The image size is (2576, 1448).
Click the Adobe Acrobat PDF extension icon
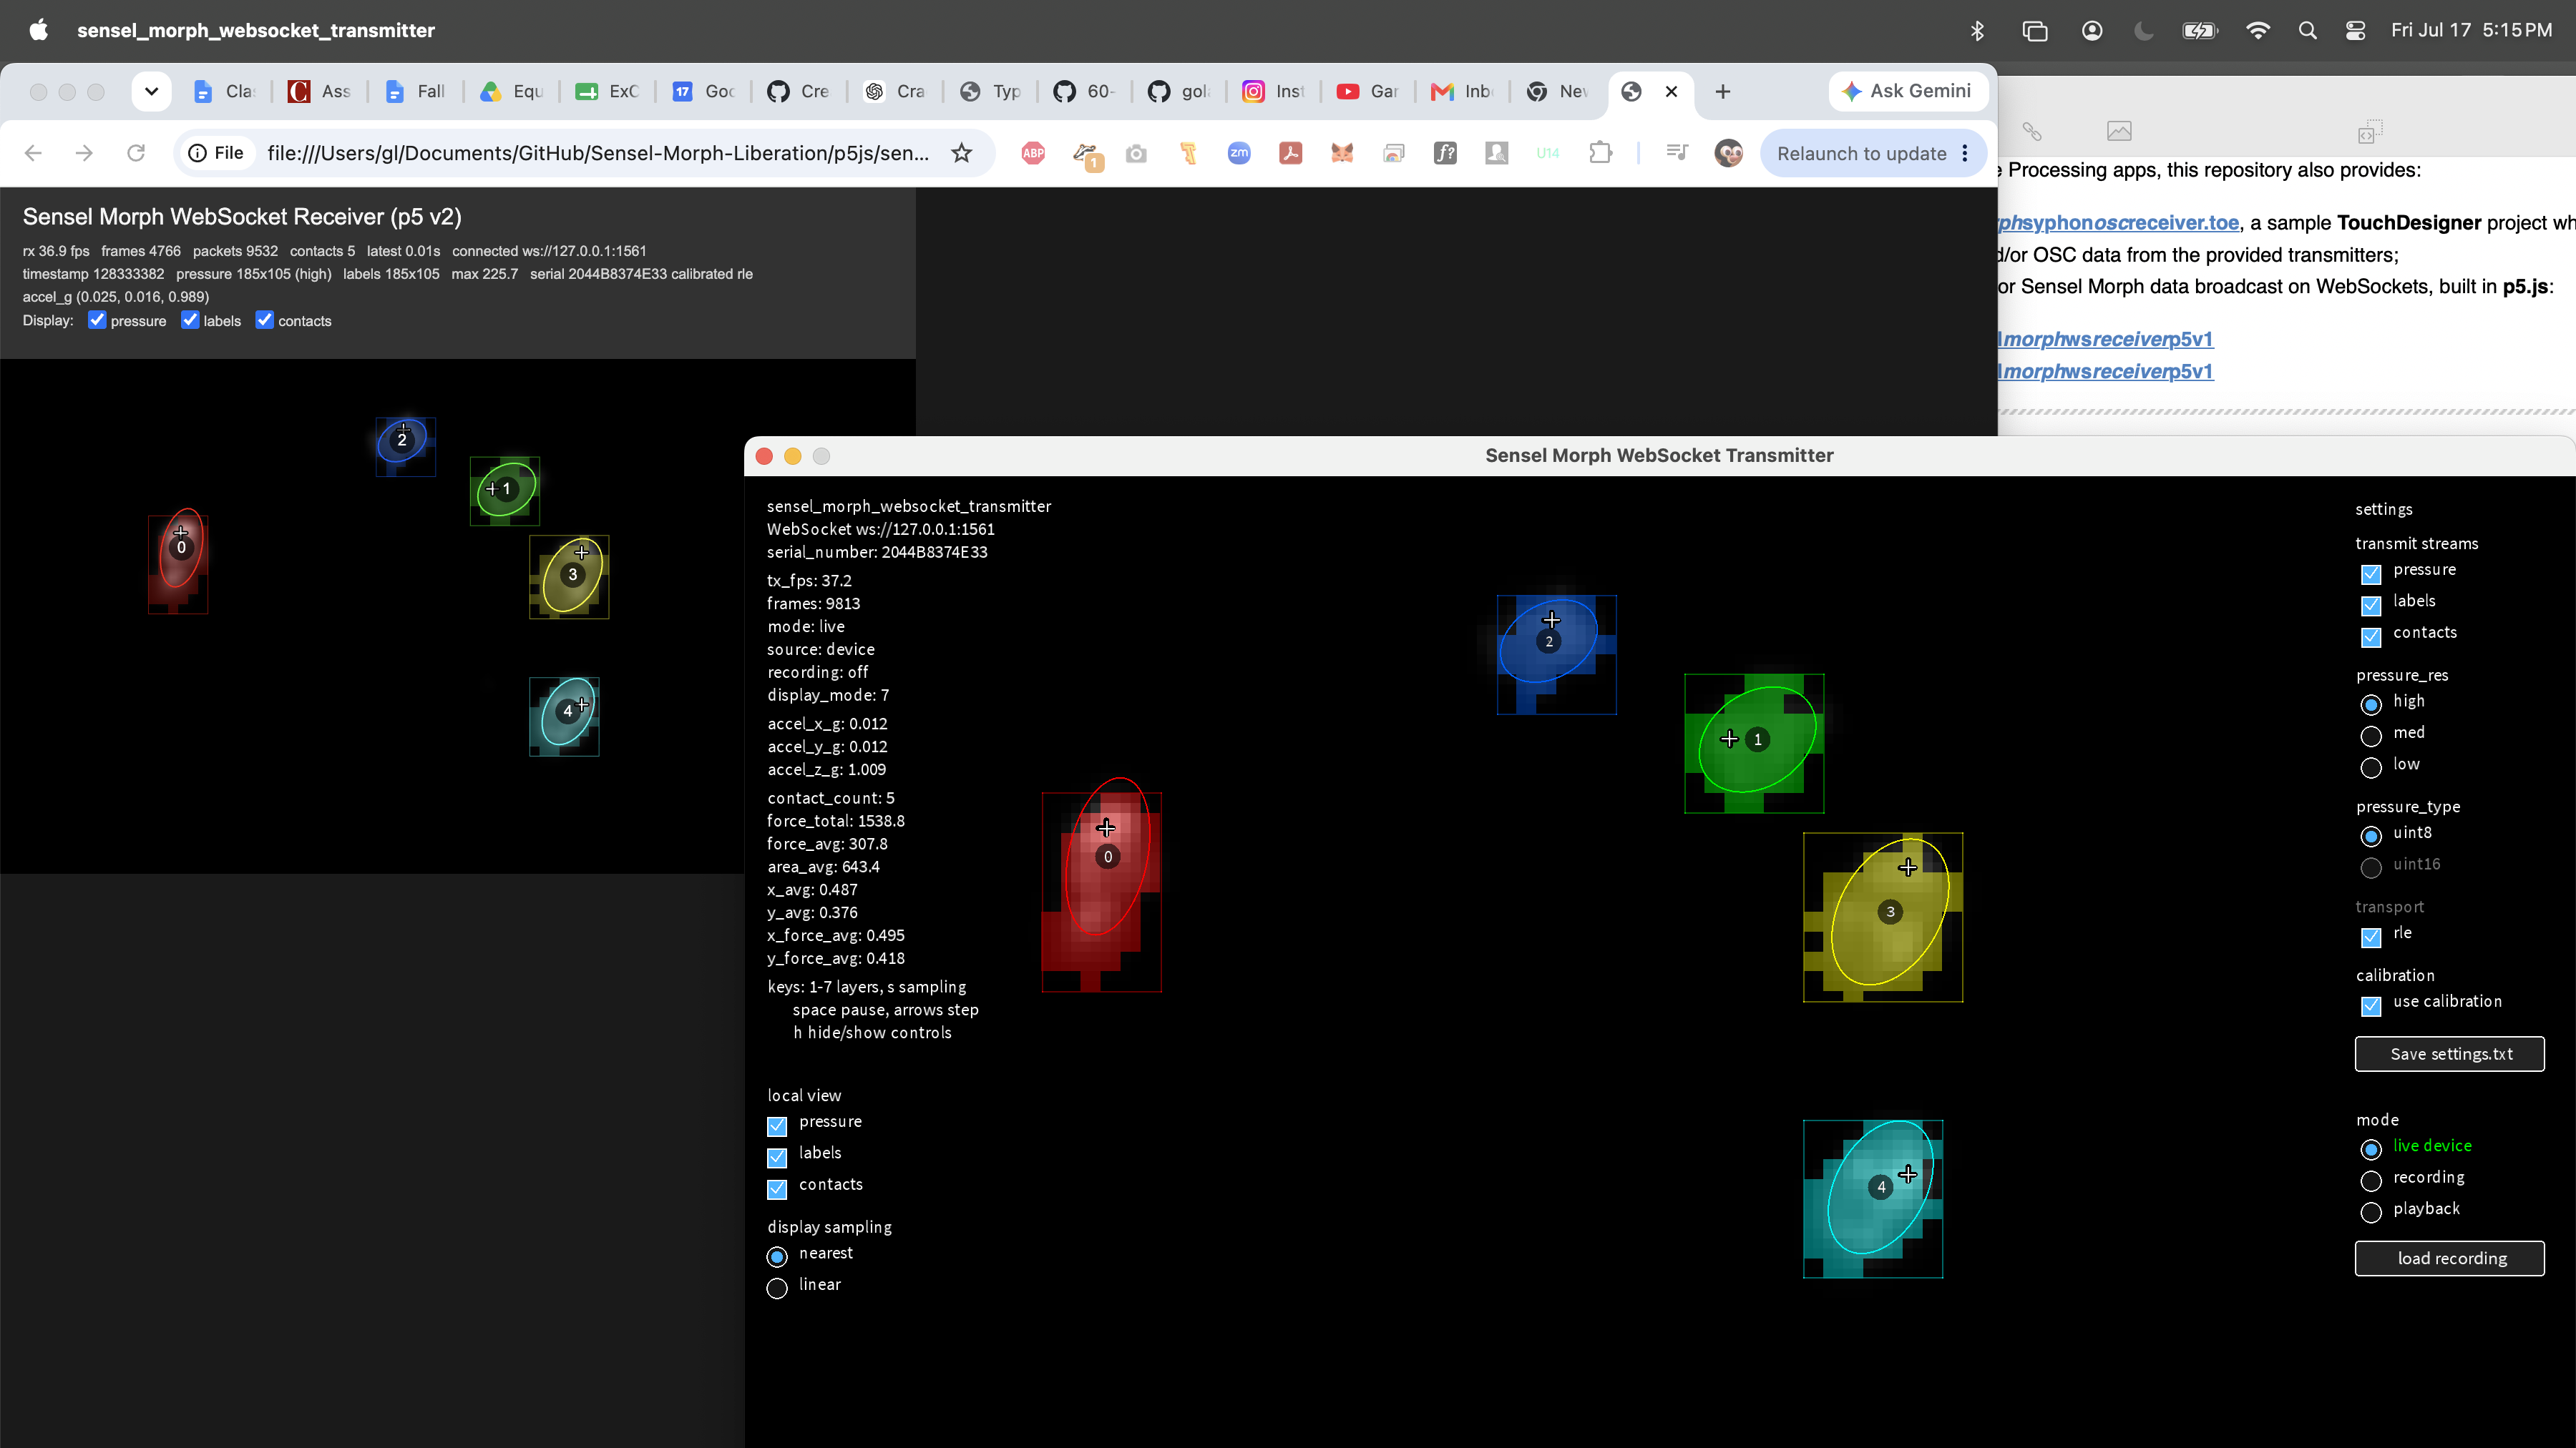[x=1290, y=153]
